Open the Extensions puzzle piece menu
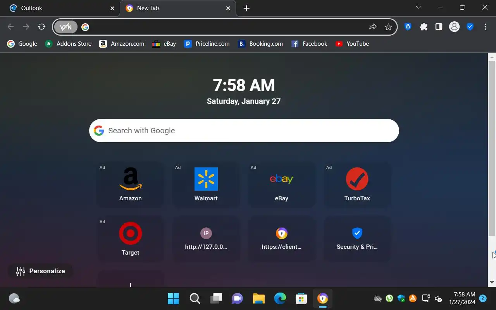Screen dimensions: 496x310 [x=424, y=27]
